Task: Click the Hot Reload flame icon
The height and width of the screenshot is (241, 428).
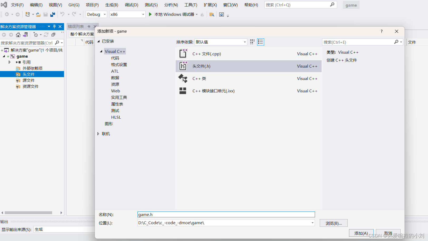Action: pos(202,14)
